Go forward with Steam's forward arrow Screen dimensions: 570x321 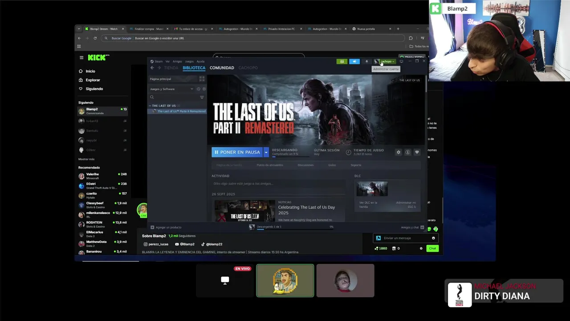point(159,68)
